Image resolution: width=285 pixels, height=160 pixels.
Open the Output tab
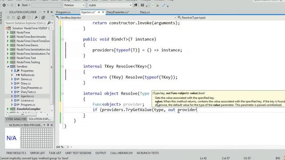101,153
